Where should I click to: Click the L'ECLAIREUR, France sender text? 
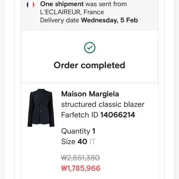coord(72,12)
